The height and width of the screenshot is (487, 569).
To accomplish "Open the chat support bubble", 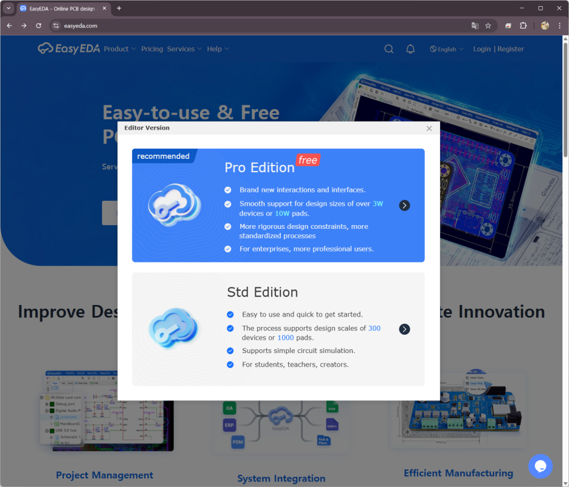I will click(540, 466).
